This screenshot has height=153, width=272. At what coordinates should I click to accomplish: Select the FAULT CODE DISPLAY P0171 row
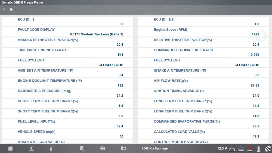[x=67, y=32]
